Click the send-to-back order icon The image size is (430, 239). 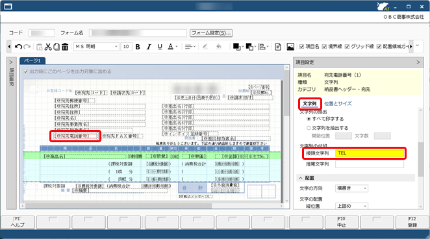pos(249,47)
